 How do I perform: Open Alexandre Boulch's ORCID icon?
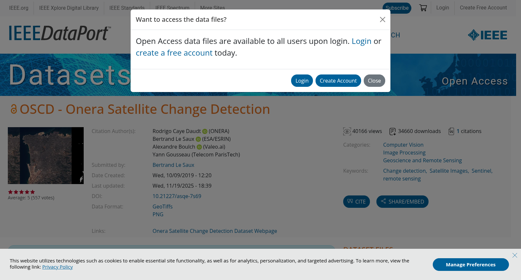pyautogui.click(x=199, y=147)
